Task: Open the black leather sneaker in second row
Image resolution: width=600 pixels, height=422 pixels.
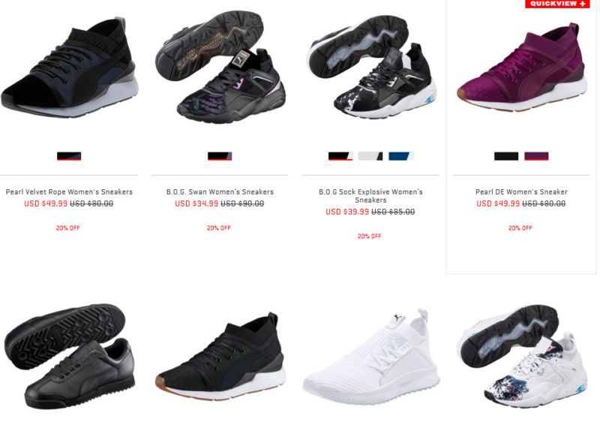Action: [x=69, y=356]
